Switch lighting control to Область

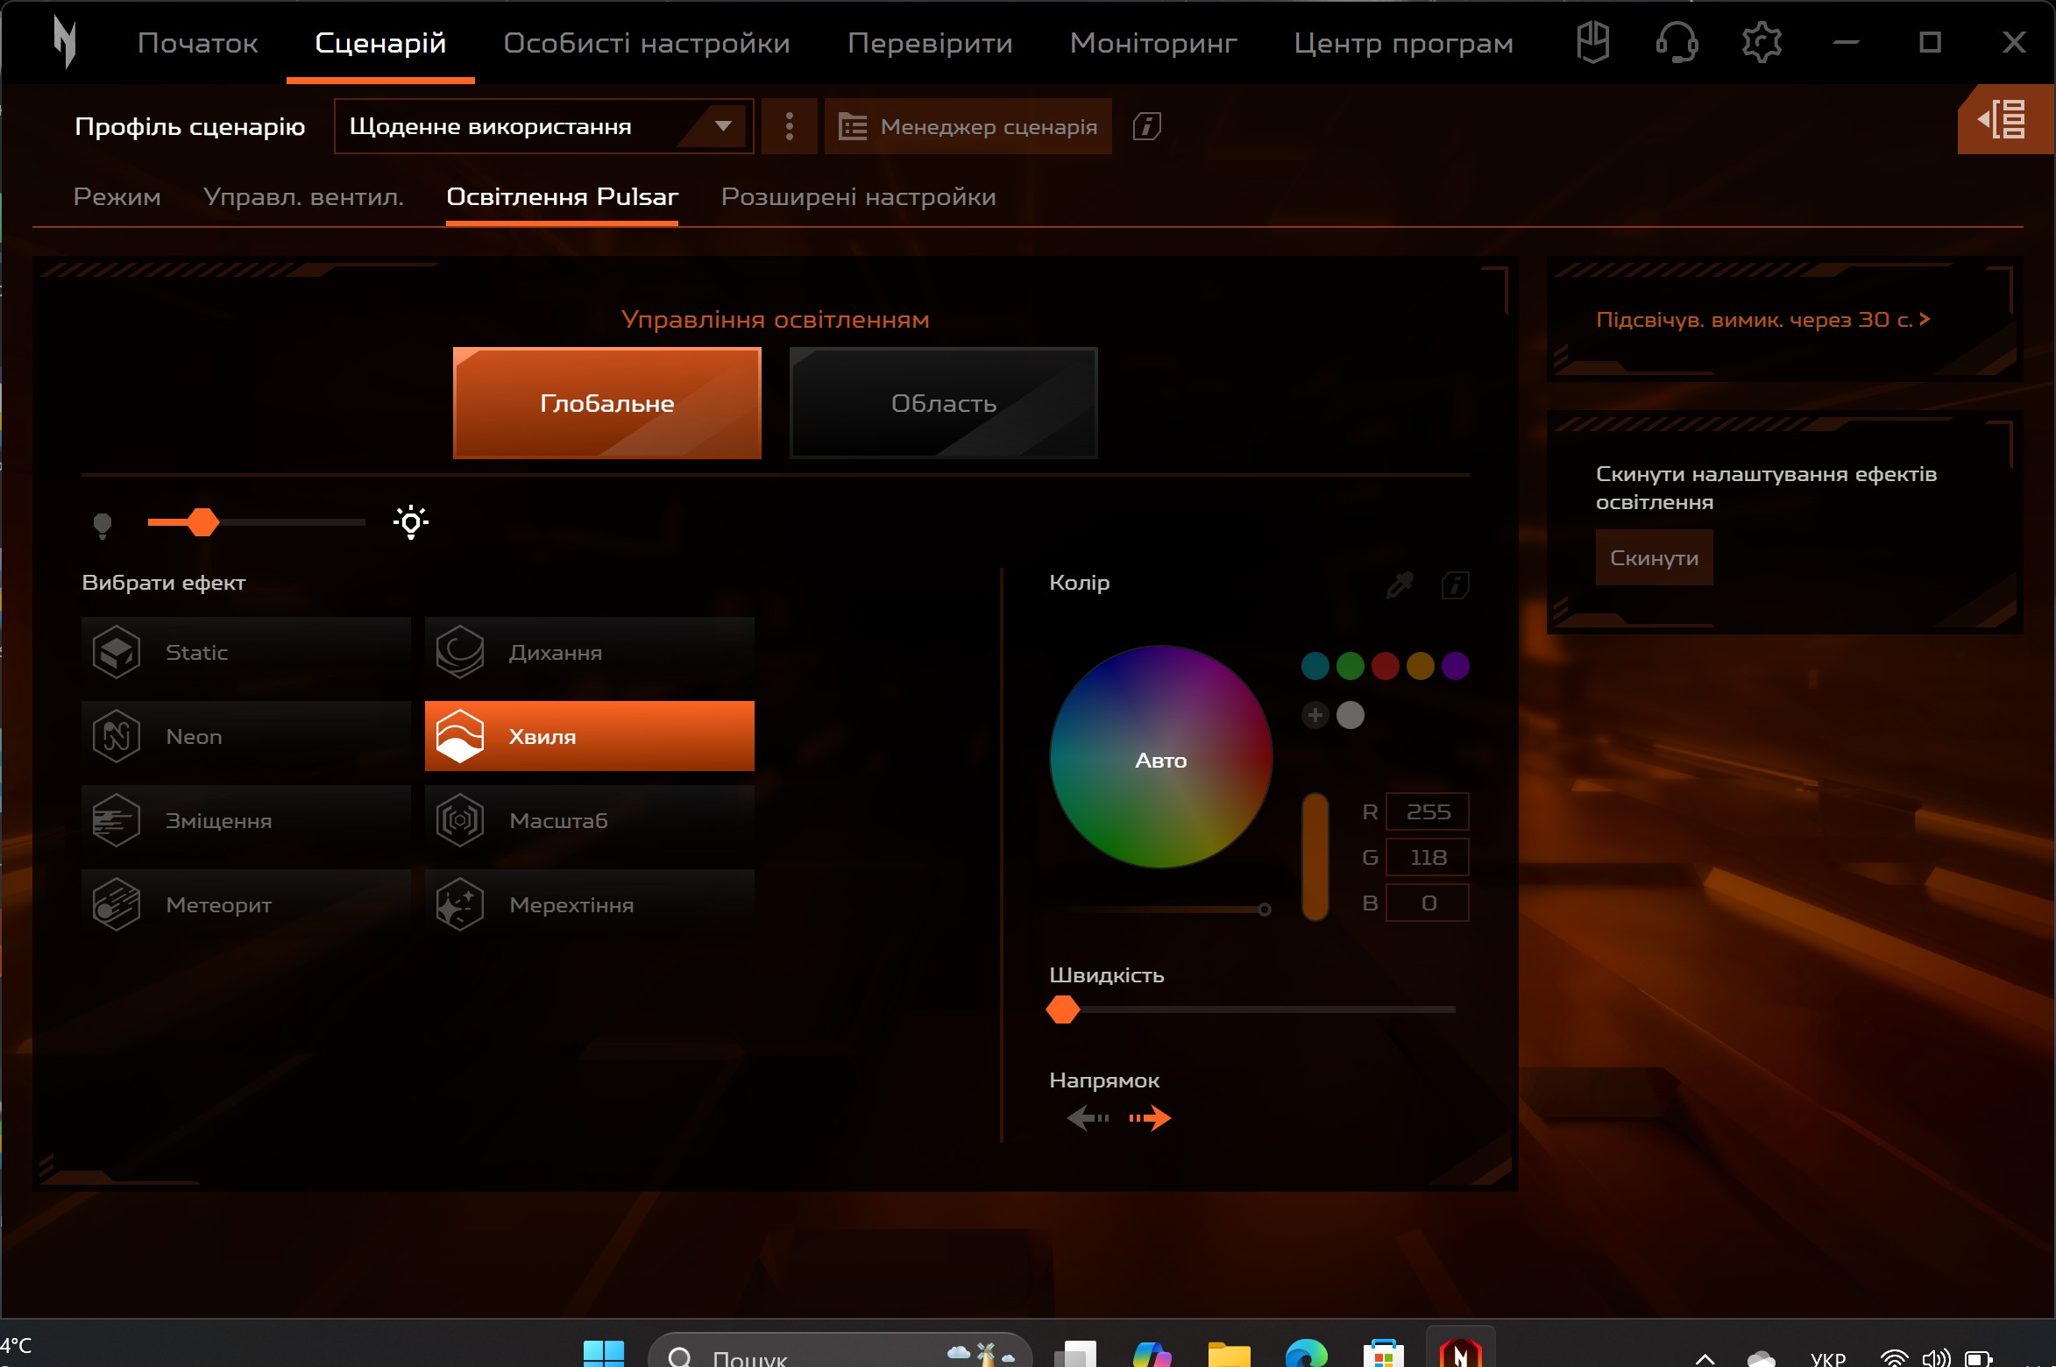pyautogui.click(x=943, y=403)
